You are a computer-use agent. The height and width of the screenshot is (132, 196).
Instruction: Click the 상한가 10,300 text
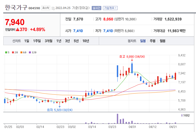click(125, 19)
